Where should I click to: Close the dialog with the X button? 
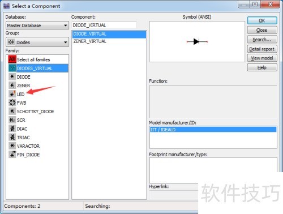[x=270, y=4]
